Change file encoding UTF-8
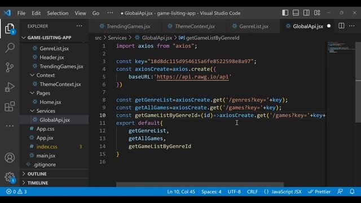 234,192
